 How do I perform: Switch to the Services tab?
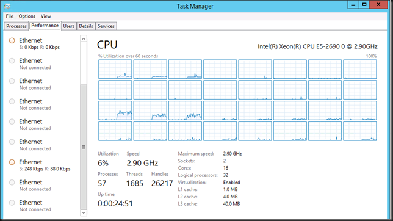tap(106, 26)
